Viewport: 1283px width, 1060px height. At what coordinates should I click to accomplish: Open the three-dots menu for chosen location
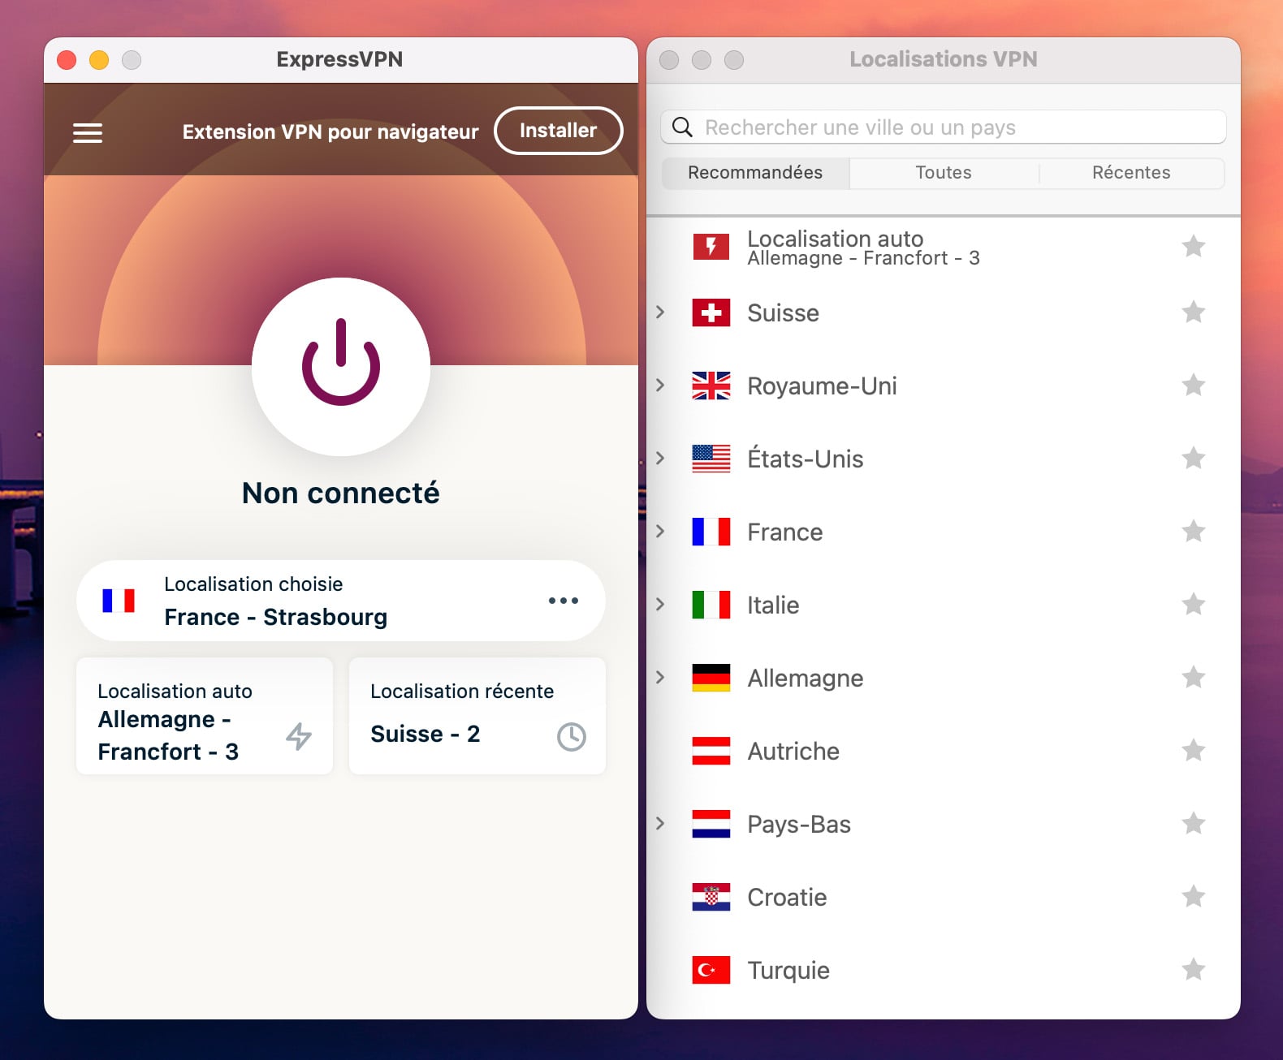pos(564,601)
